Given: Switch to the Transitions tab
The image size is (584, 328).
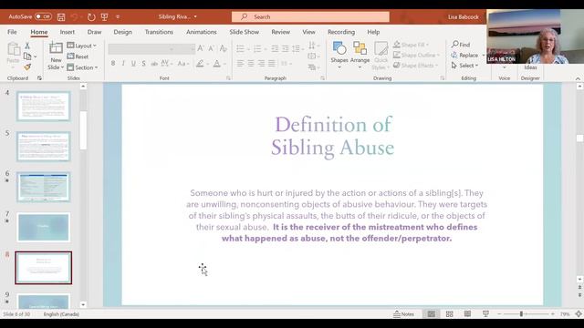Looking at the screenshot, I should tap(159, 32).
